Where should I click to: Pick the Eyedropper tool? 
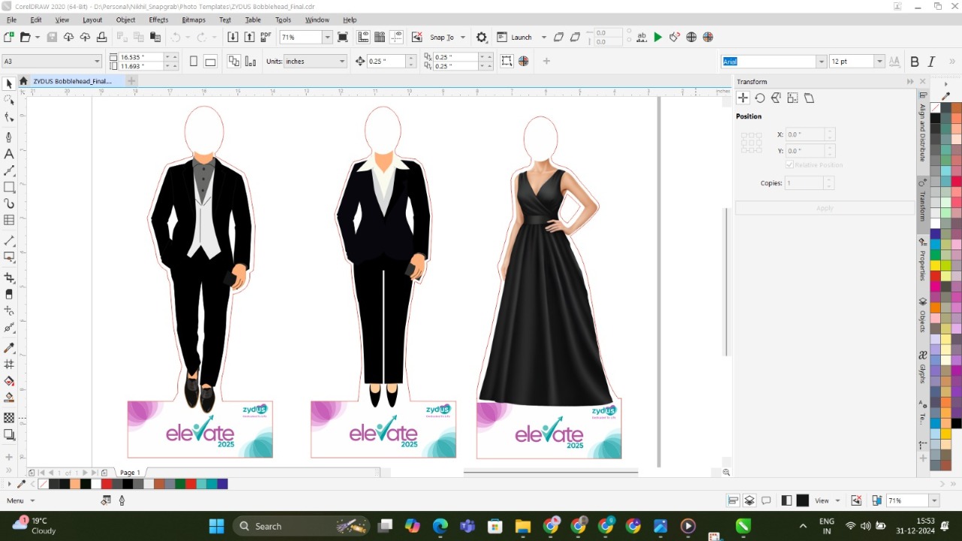(9, 348)
